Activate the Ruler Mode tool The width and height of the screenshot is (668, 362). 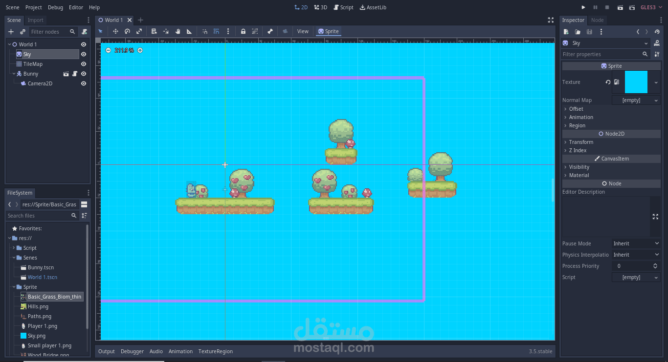189,31
